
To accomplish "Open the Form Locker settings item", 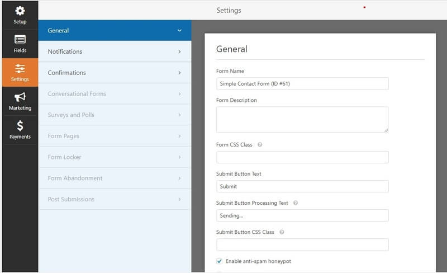I will (x=115, y=157).
